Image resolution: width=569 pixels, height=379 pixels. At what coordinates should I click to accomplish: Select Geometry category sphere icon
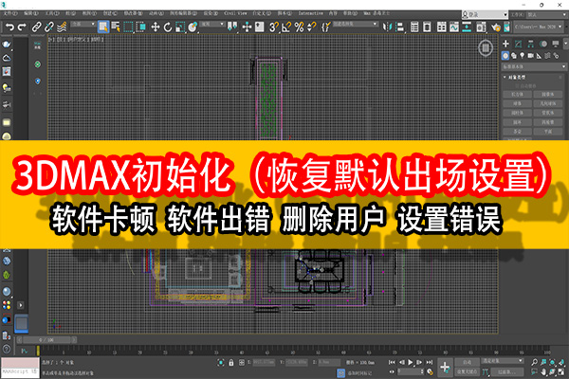coord(505,56)
